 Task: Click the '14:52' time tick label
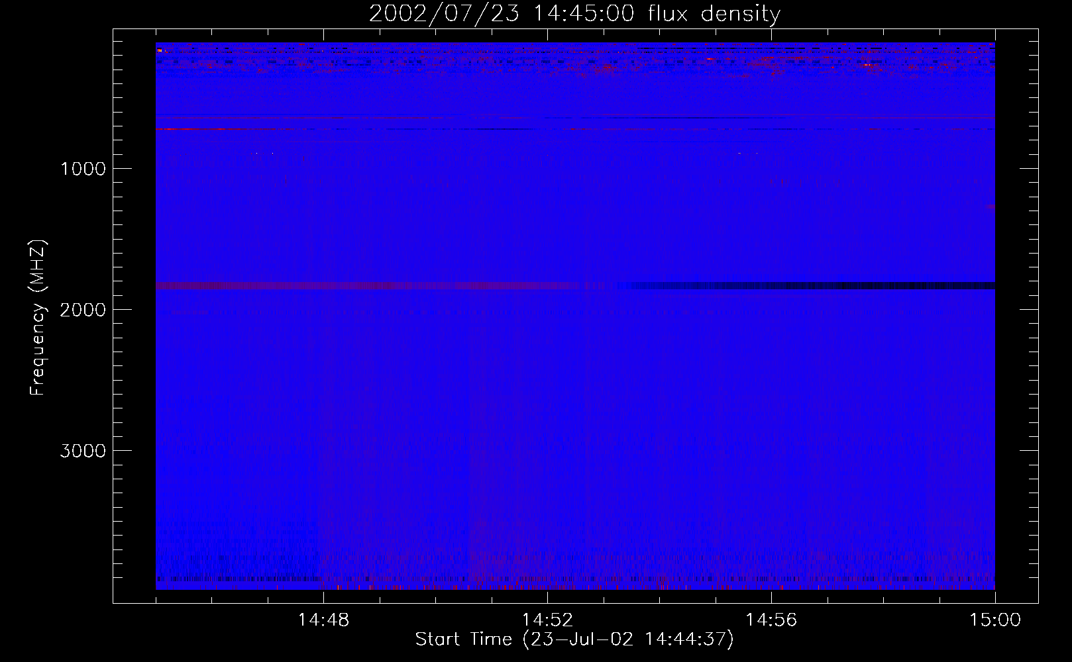[x=547, y=620]
